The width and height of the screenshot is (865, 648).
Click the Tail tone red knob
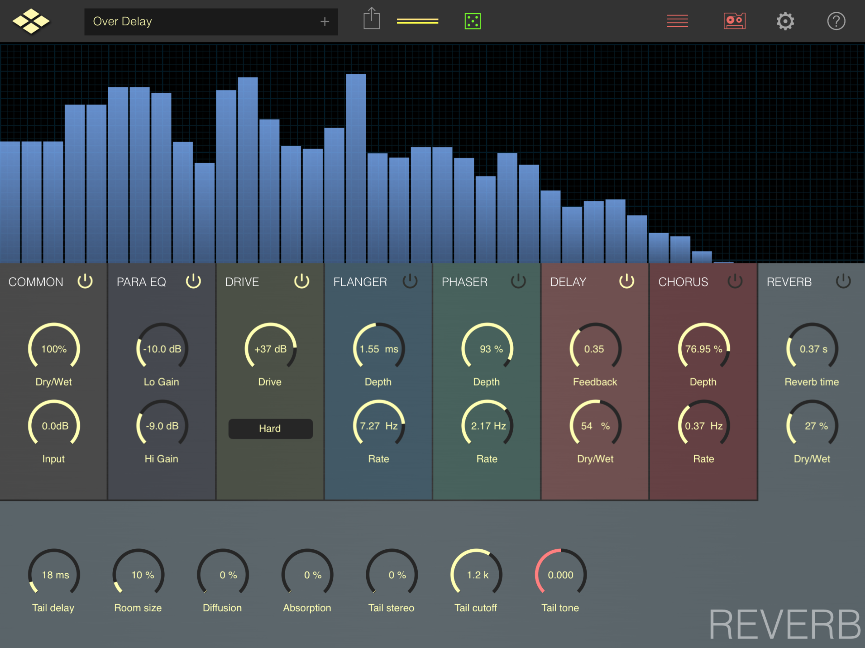(560, 574)
